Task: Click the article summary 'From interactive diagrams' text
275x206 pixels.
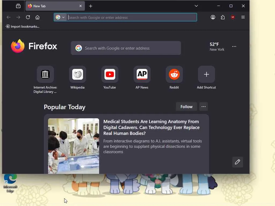Action: pos(153,146)
